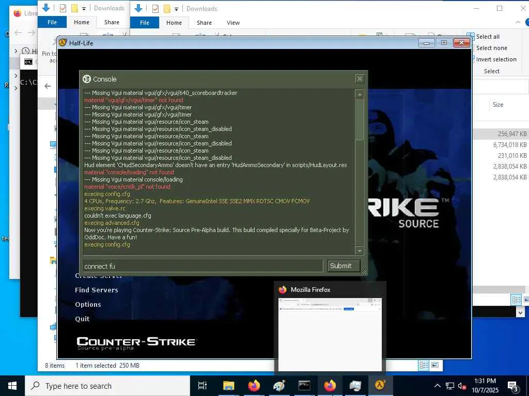Screen dimensions: 529x396
Task: Open the File menu in front Downloads window
Action: (x=145, y=23)
